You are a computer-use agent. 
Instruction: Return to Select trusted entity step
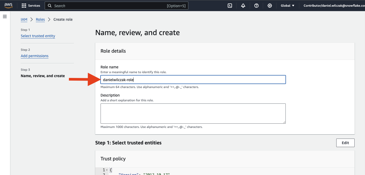[38, 36]
